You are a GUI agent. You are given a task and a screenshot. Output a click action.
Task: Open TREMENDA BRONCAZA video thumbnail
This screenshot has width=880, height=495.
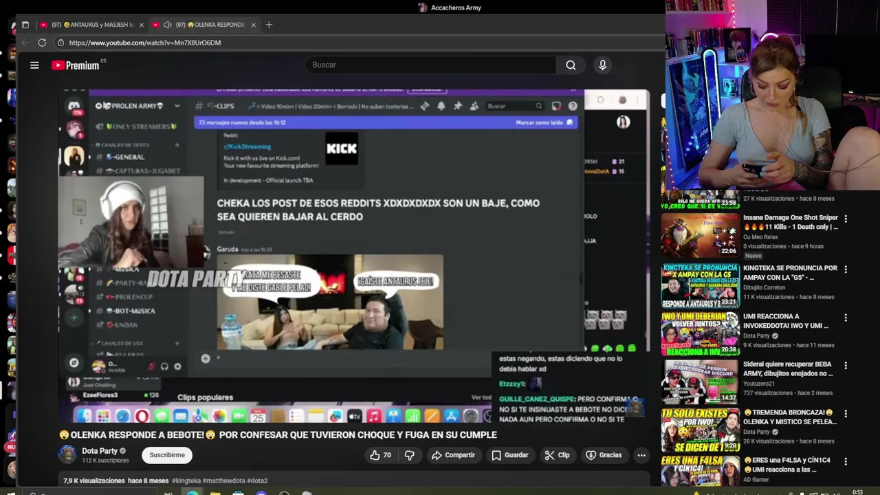click(x=701, y=430)
